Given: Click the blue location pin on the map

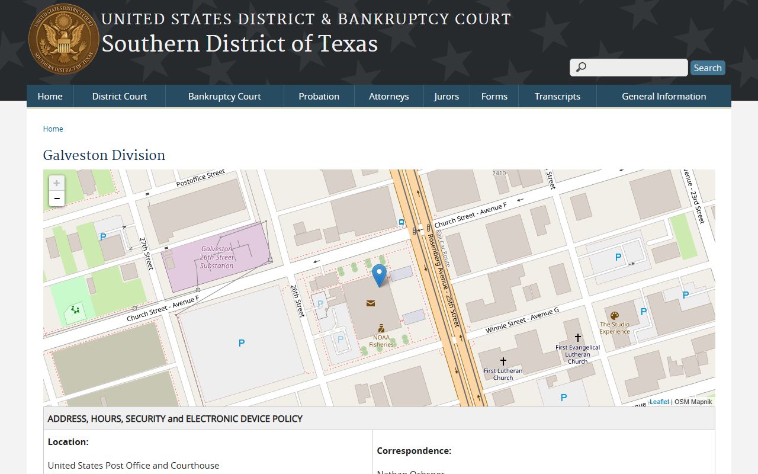Looking at the screenshot, I should point(379,276).
